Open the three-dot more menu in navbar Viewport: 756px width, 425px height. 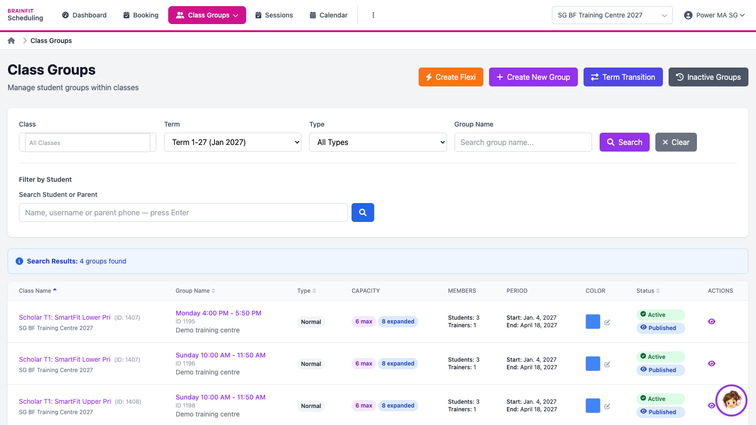(x=373, y=15)
